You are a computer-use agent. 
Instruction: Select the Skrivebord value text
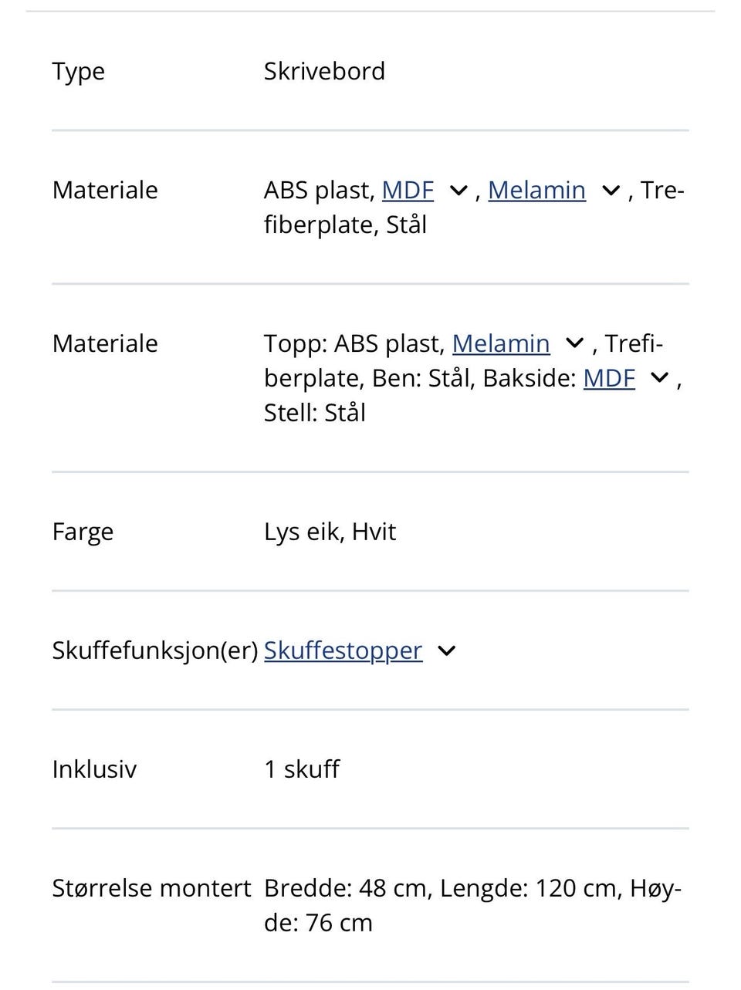[x=324, y=71]
